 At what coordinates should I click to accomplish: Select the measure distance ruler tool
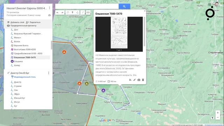coord(88,13)
